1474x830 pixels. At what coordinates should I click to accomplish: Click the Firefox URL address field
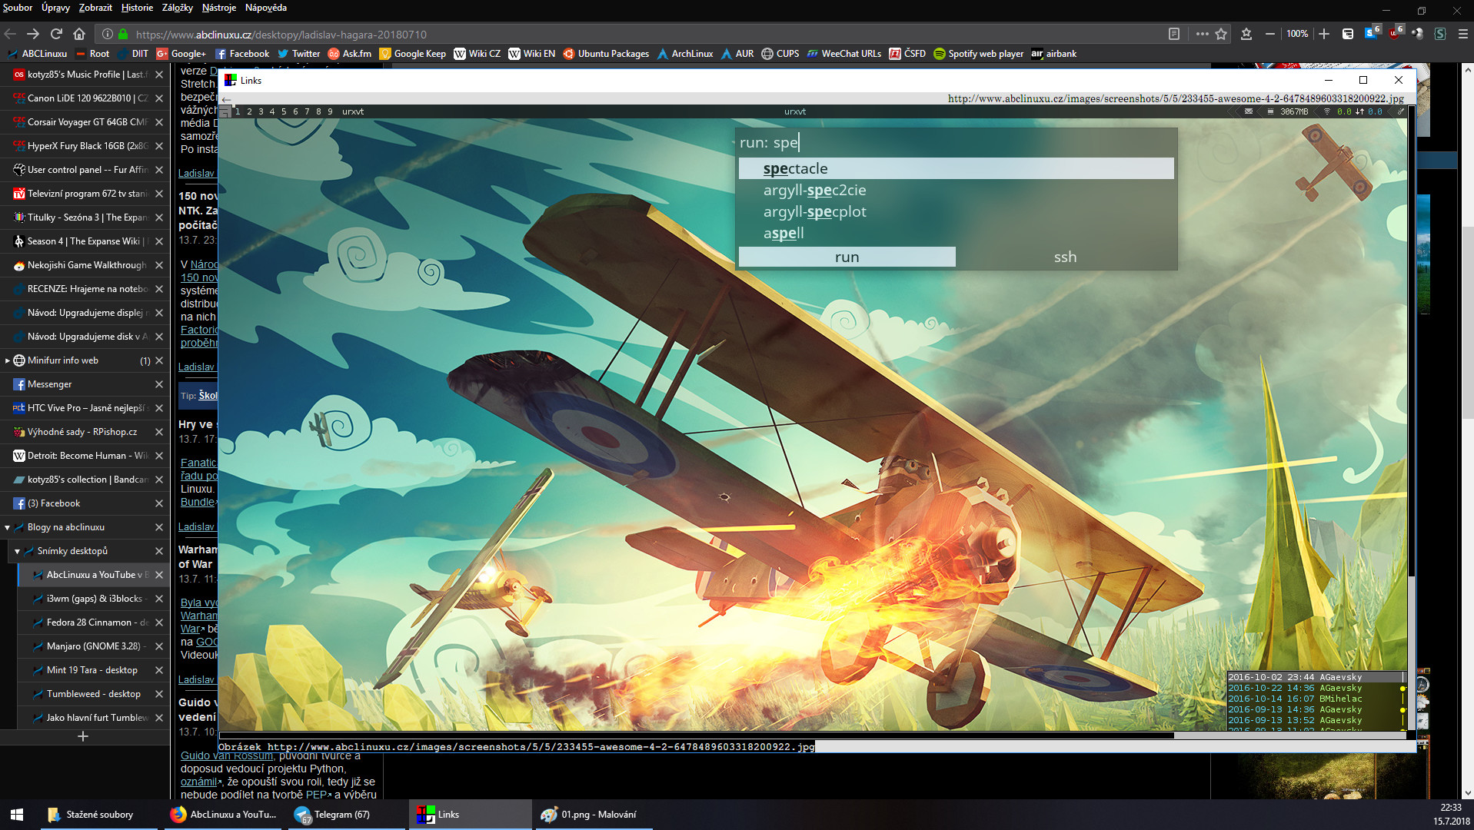(646, 34)
